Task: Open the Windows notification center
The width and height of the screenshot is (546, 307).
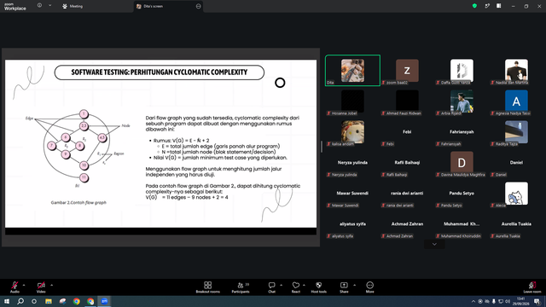Action: [x=537, y=301]
